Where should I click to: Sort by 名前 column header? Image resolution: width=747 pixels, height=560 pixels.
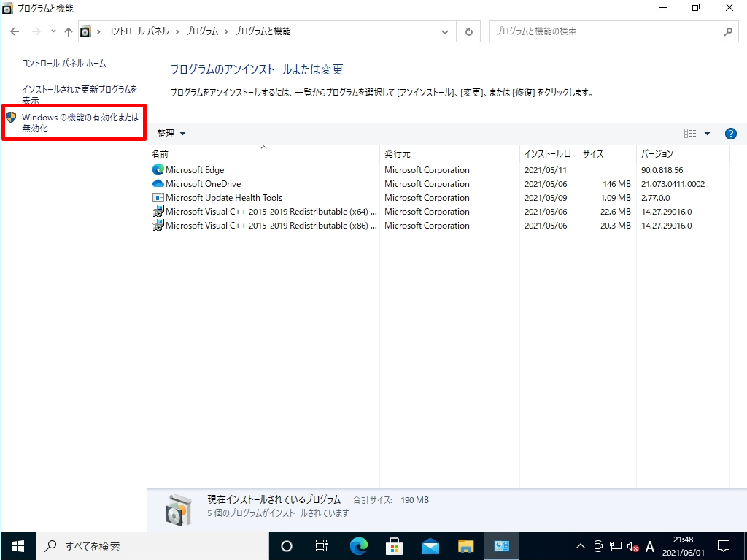point(263,153)
